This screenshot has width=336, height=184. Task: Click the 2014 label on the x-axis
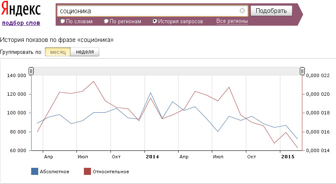(152, 157)
